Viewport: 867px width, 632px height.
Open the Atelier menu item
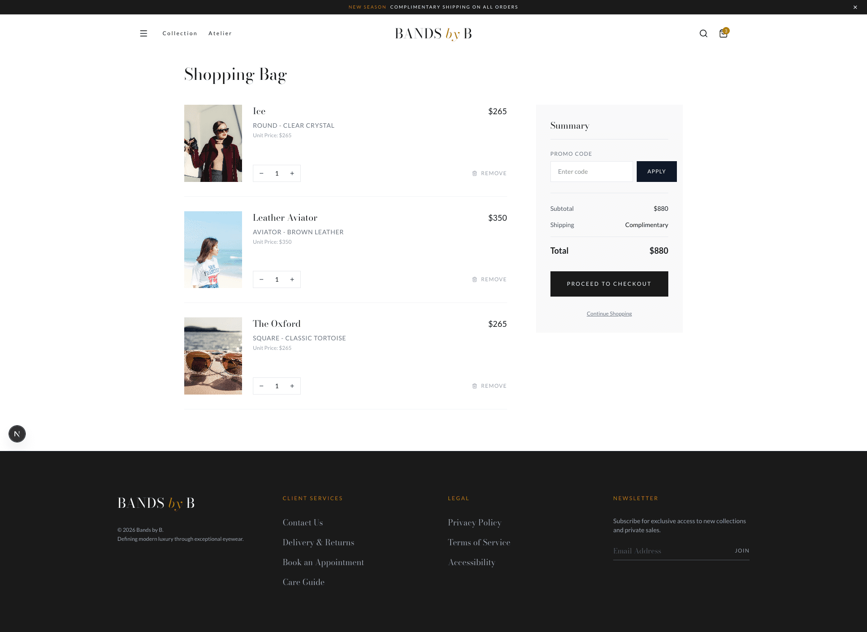[x=220, y=33]
